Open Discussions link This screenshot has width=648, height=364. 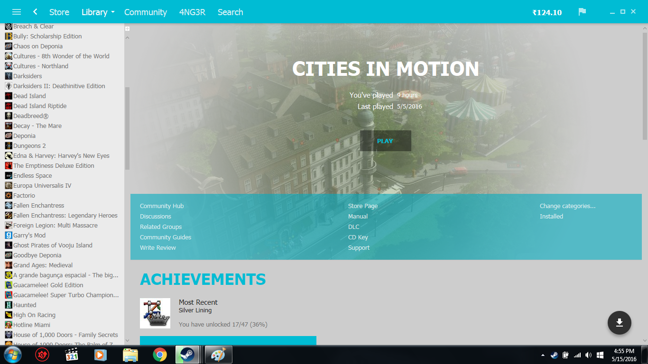click(156, 216)
